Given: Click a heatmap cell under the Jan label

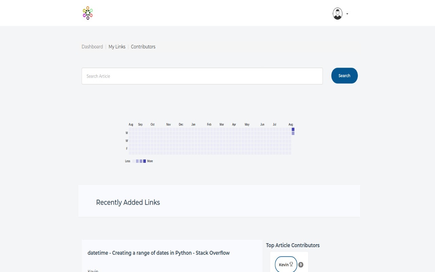Looking at the screenshot, I should tap(194, 141).
